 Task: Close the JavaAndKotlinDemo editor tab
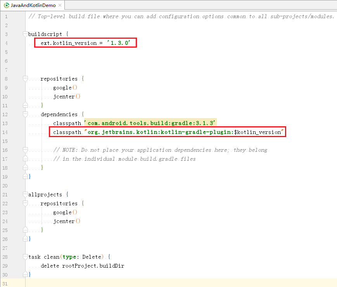60,6
